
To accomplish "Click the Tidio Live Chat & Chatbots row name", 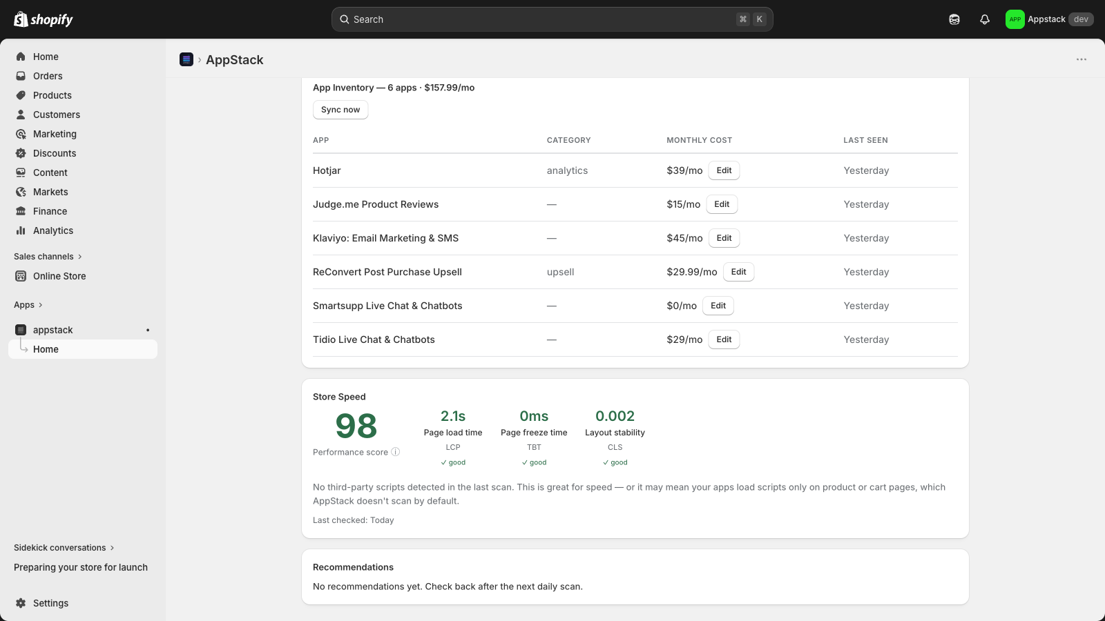I will [374, 339].
